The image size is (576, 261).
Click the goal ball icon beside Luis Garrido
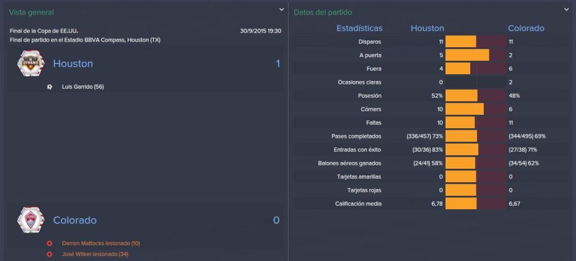[49, 87]
